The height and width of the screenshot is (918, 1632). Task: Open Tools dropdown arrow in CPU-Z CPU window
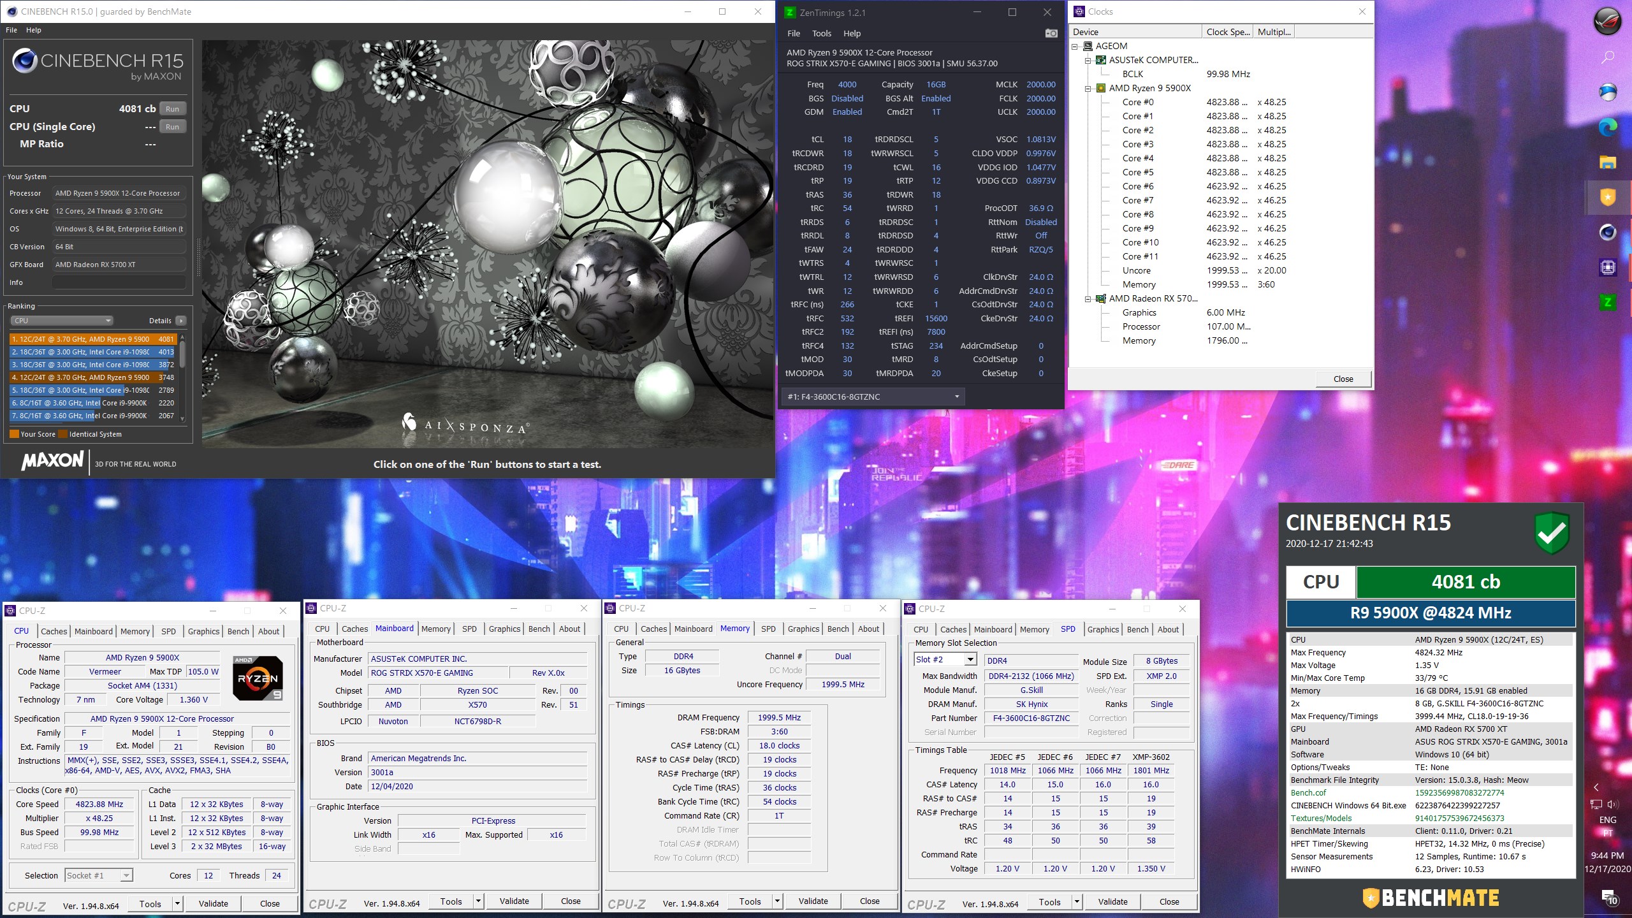[x=177, y=903]
